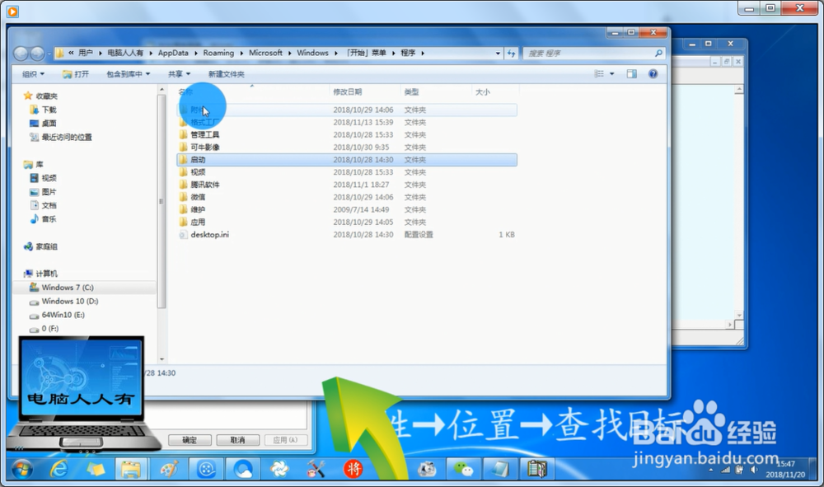This screenshot has height=487, width=824.
Task: Open the 组织 menu
Action: click(x=33, y=74)
